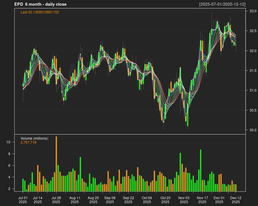Click the 'Sep 22 2025' x-axis date label
This screenshot has height=206, width=258.
(128, 200)
